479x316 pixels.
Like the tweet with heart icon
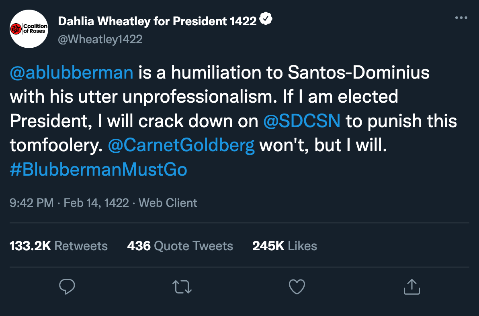(x=297, y=287)
